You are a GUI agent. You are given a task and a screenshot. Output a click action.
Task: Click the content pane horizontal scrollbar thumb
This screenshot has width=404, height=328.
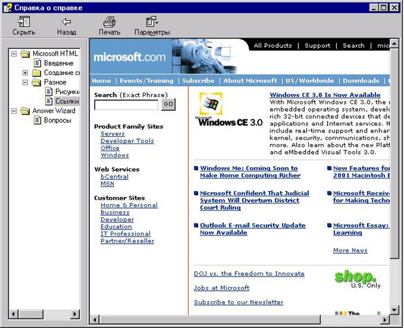click(209, 320)
